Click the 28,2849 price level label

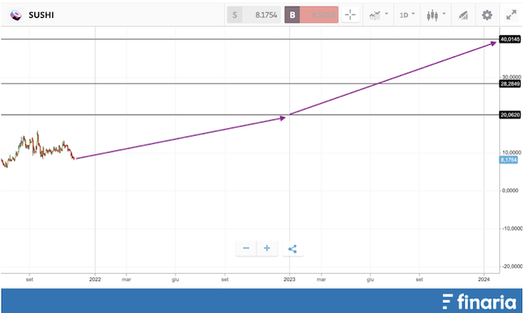[510, 83]
